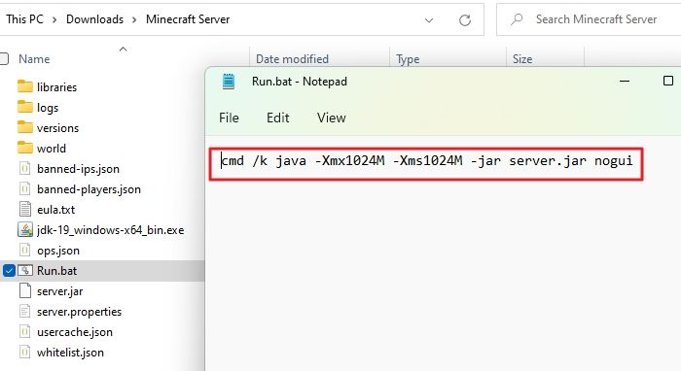Click the Notepad app icon in title bar
The image size is (681, 371).
pyautogui.click(x=229, y=81)
